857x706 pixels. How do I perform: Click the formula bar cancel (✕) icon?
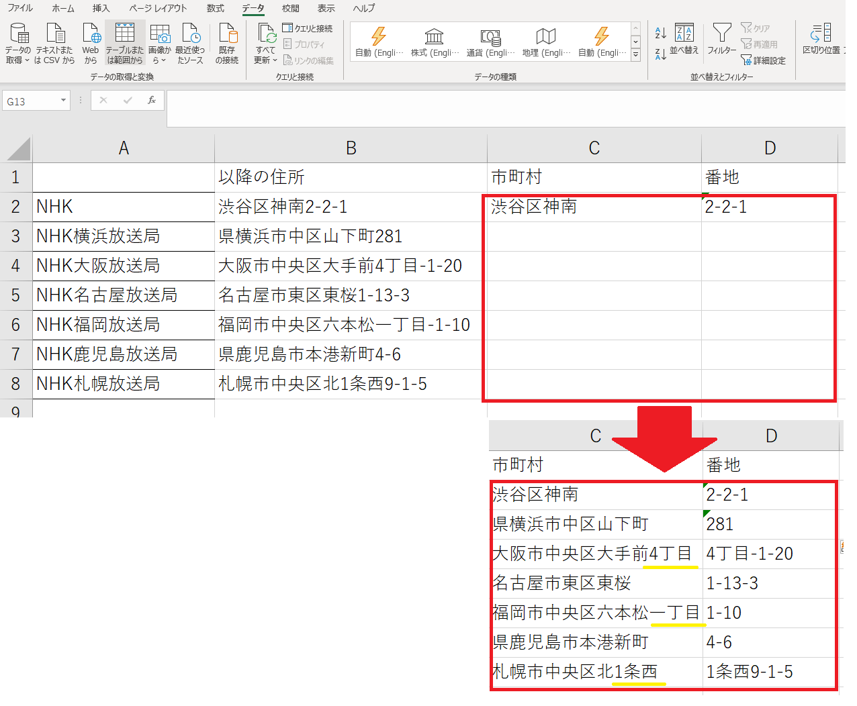click(x=103, y=101)
